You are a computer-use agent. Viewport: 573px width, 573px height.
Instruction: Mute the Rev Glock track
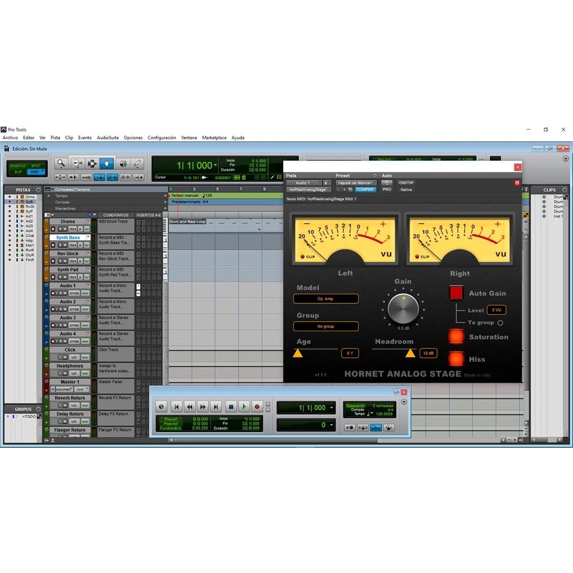click(65, 261)
